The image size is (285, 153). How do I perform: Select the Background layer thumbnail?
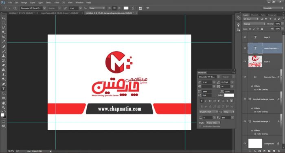[x=255, y=143]
